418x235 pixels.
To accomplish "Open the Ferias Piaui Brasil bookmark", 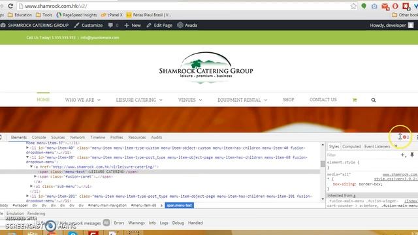I will coord(149,15).
